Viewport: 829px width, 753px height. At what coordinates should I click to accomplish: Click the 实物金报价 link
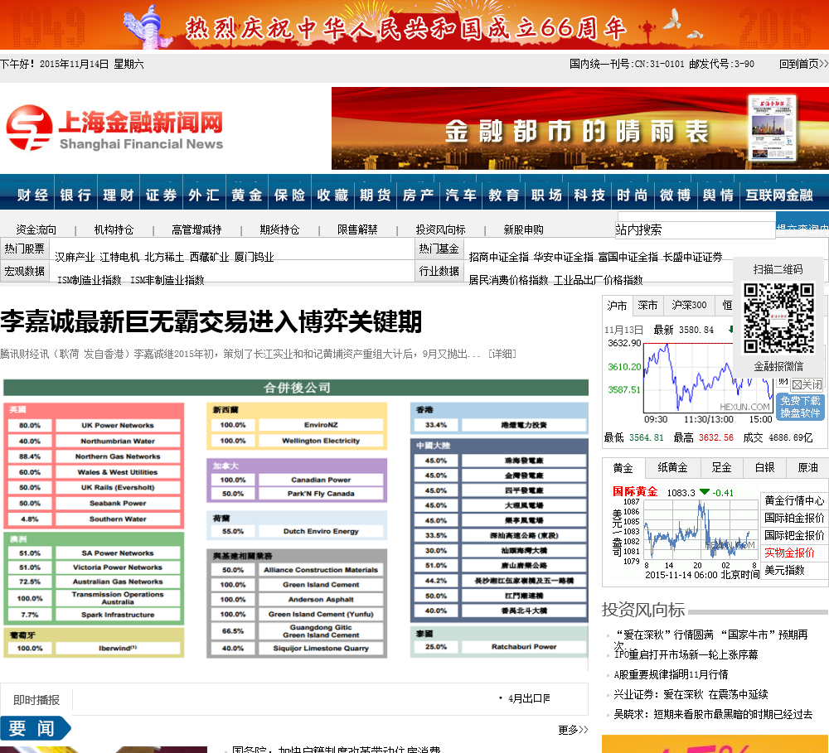[x=789, y=553]
